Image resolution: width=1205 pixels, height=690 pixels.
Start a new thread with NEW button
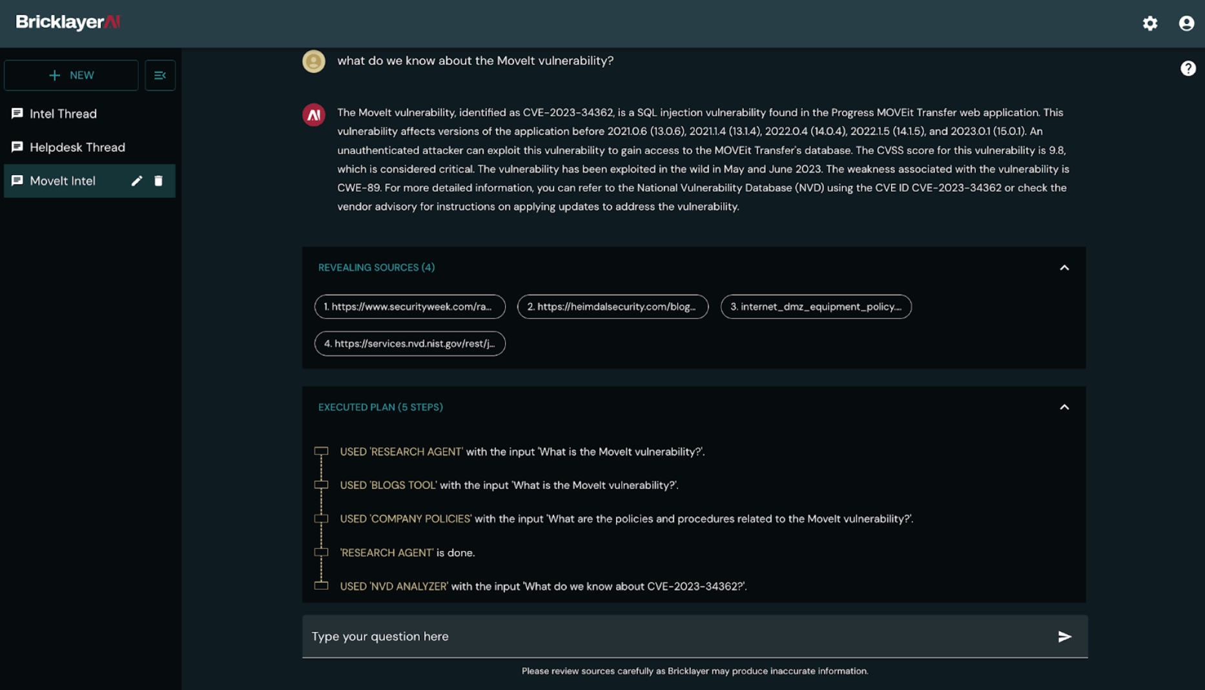(x=71, y=76)
